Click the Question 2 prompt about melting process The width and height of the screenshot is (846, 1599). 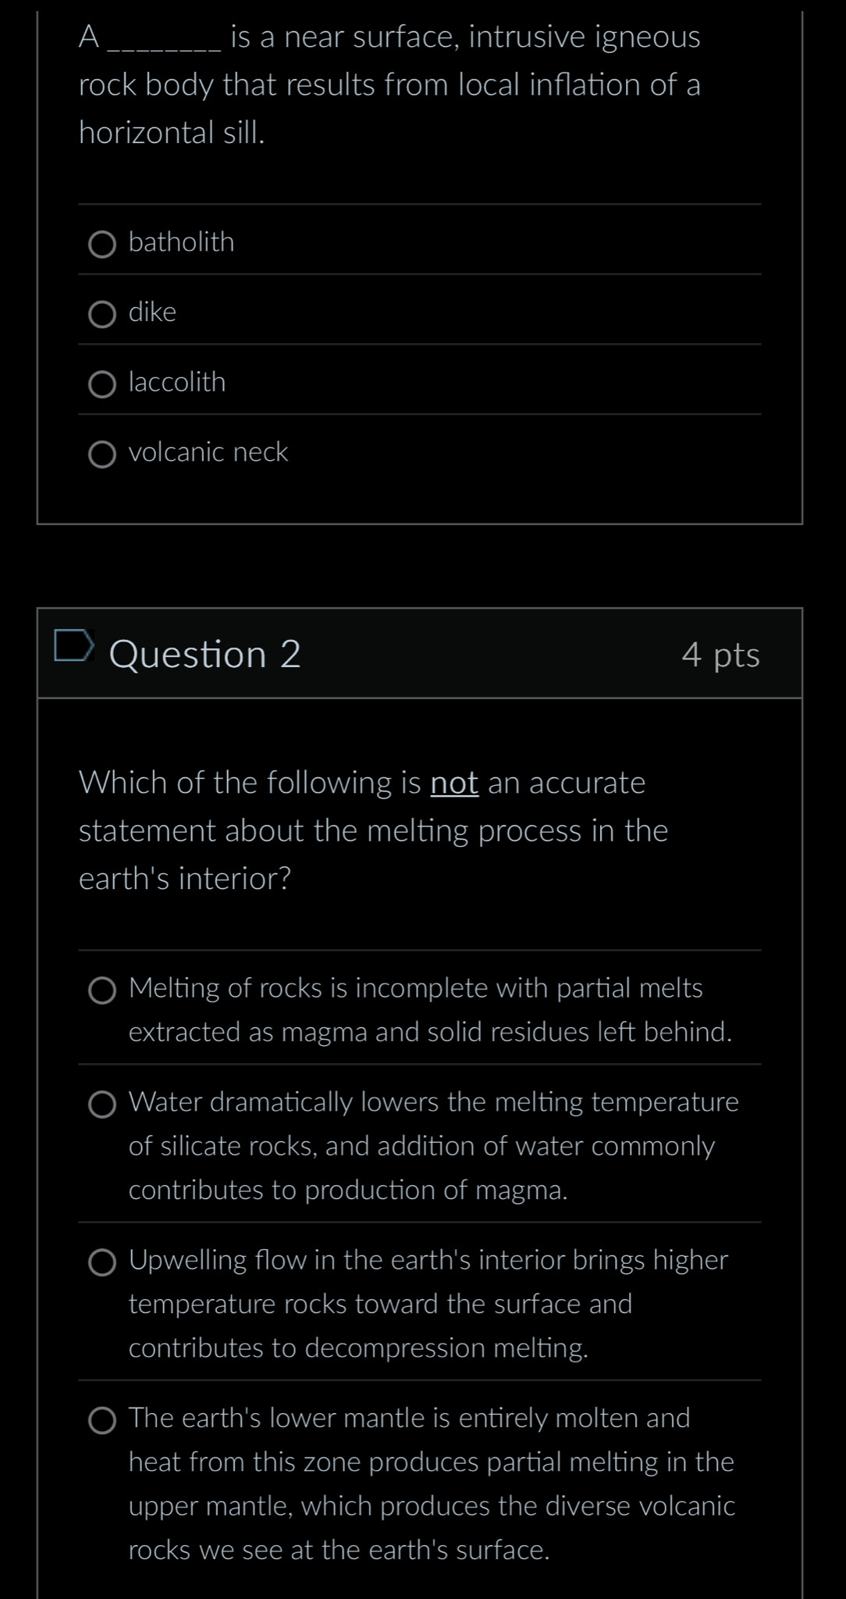pos(373,830)
